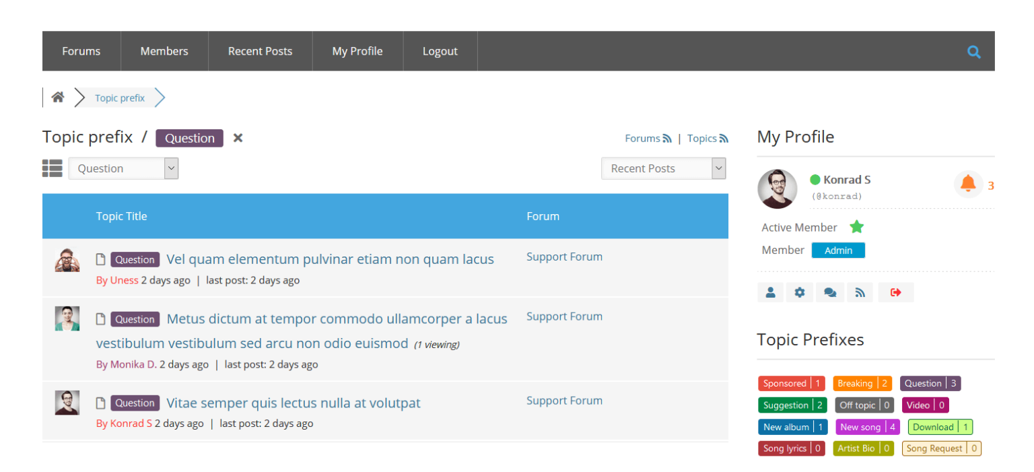
Task: Open the search magnifier in the navigation bar
Action: coord(974,50)
